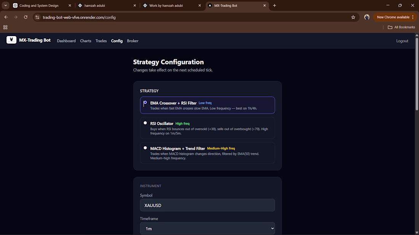Click the High freq tag
The height and width of the screenshot is (235, 419).
tap(182, 123)
